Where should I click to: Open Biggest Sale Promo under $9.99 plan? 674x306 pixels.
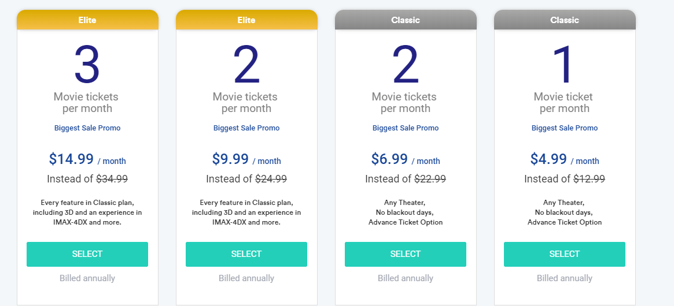click(246, 128)
